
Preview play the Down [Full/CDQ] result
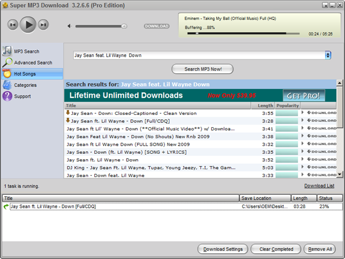302,120
